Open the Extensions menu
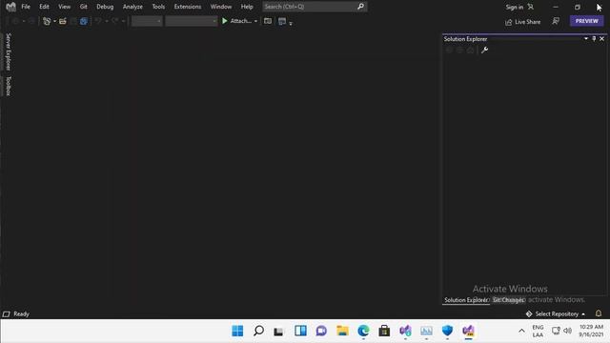Viewport: 610px width, 343px height. tap(188, 7)
